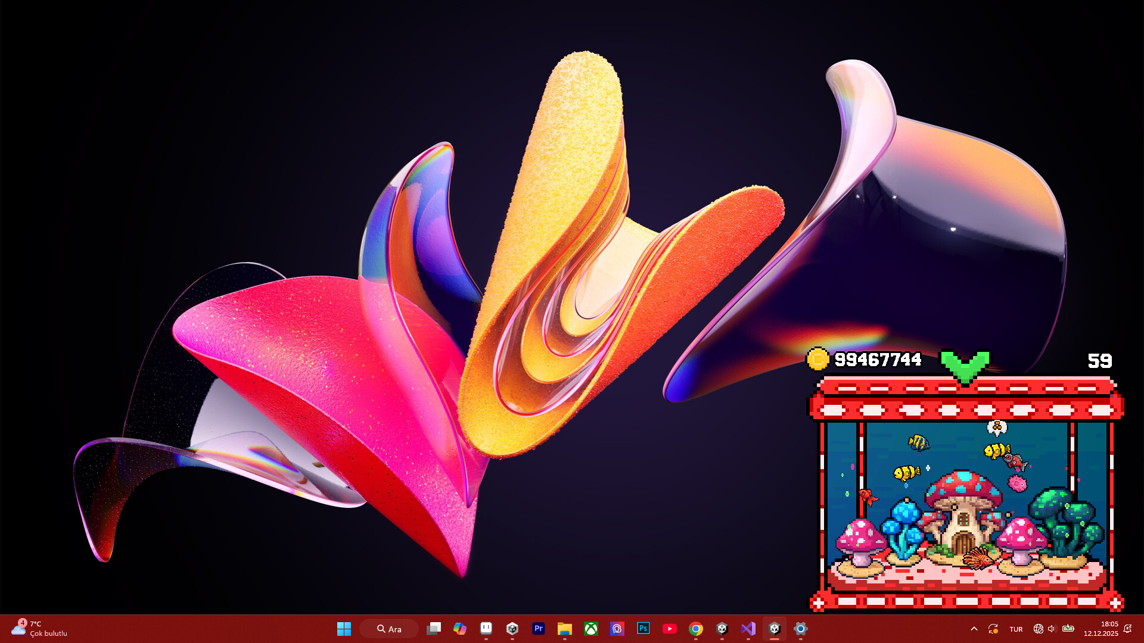Toggle network status via the globe tray icon
The width and height of the screenshot is (1144, 643).
coord(1039,629)
